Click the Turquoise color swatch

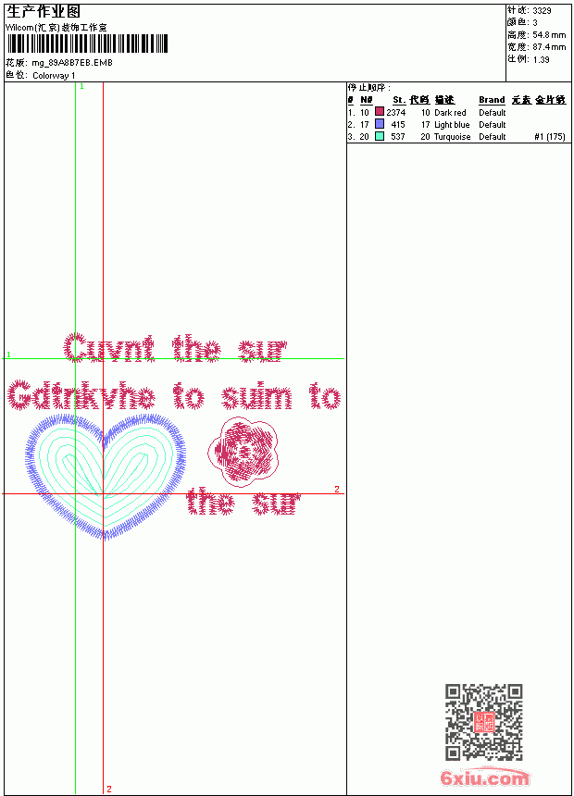(380, 136)
